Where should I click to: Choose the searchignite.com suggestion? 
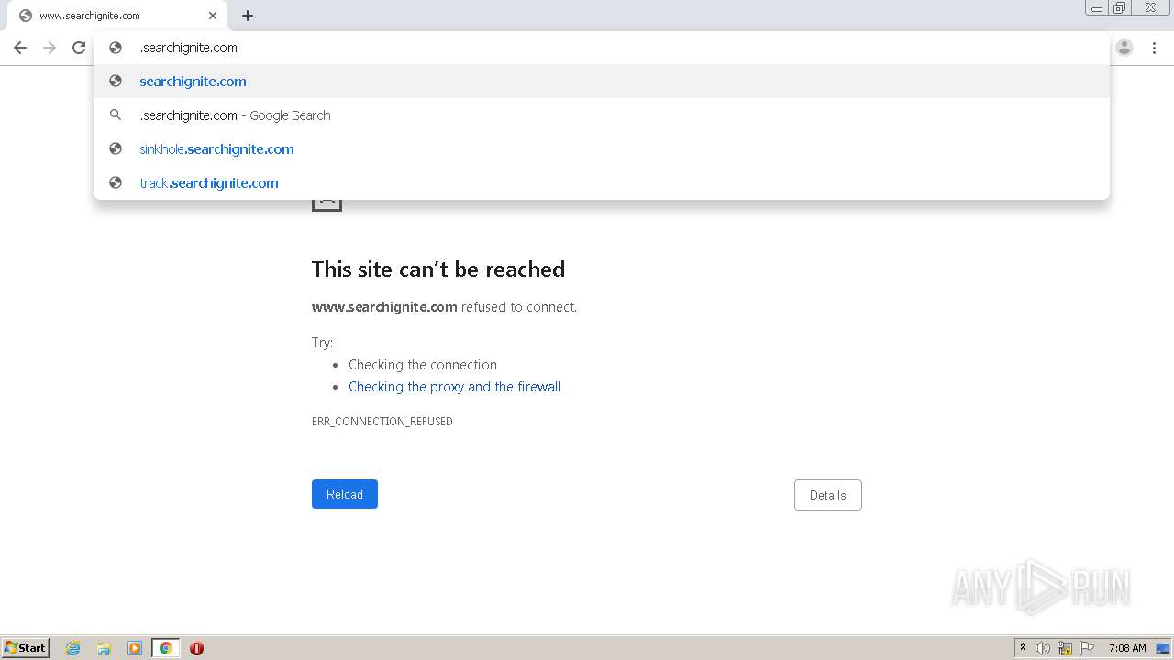(601, 81)
